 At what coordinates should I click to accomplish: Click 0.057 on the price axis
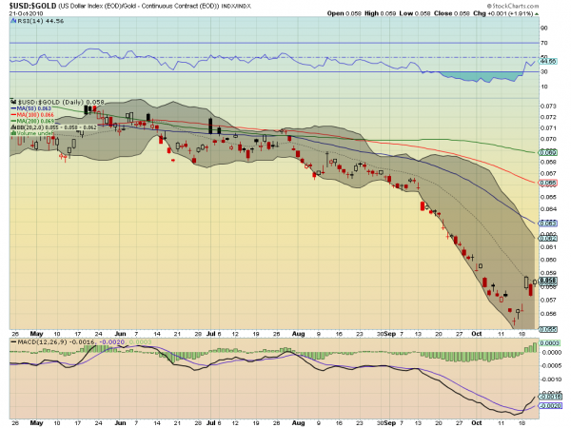click(x=548, y=301)
